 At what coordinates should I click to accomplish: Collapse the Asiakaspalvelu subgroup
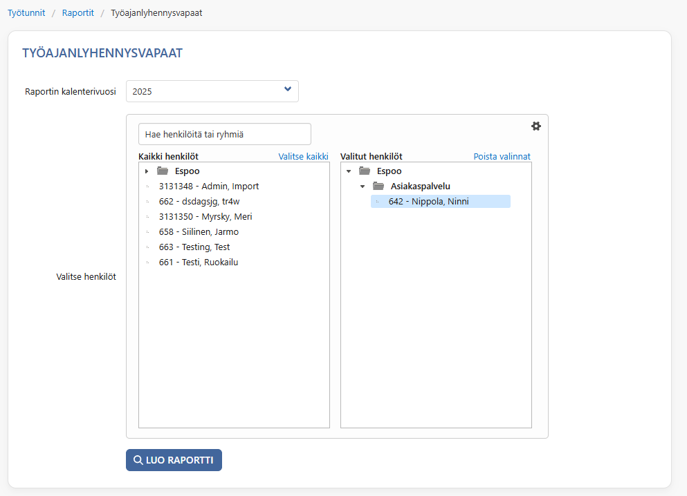pyautogui.click(x=363, y=187)
